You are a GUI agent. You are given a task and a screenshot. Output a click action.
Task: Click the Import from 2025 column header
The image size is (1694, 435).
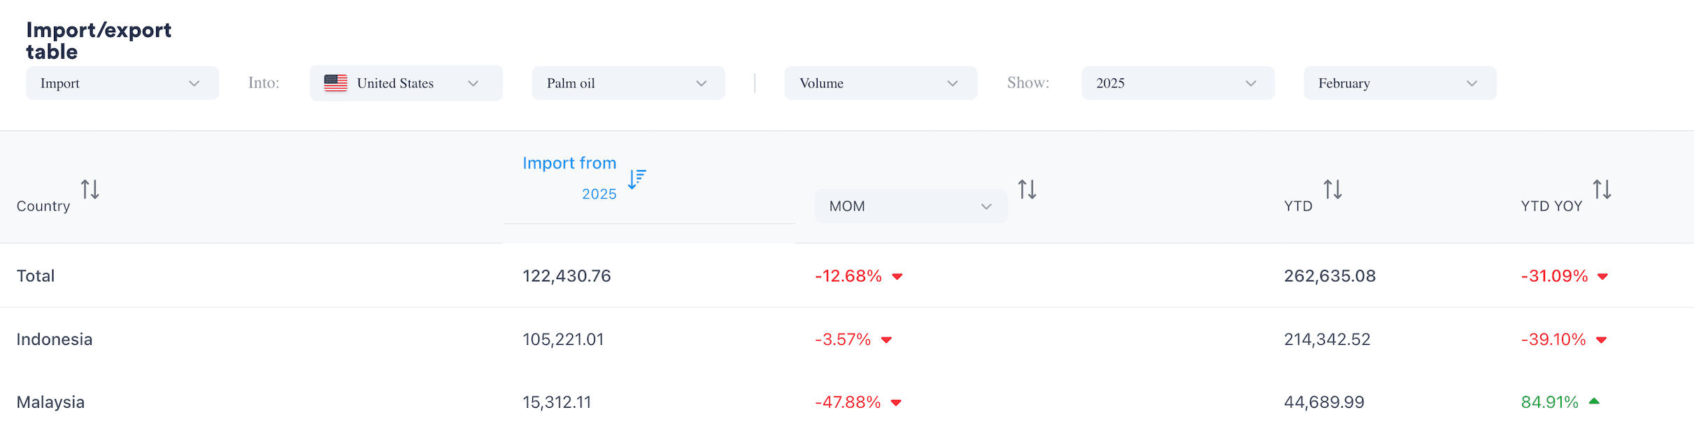coord(569,164)
